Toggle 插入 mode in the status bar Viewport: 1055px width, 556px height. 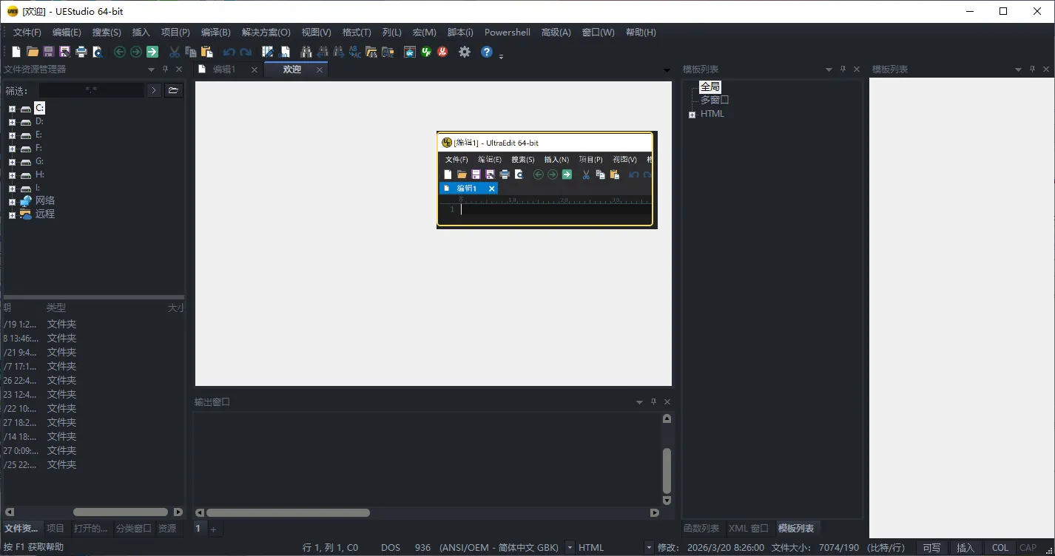[x=966, y=547]
